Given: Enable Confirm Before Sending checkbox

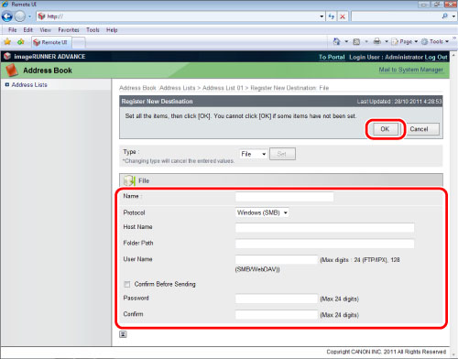Looking at the screenshot, I should (127, 284).
